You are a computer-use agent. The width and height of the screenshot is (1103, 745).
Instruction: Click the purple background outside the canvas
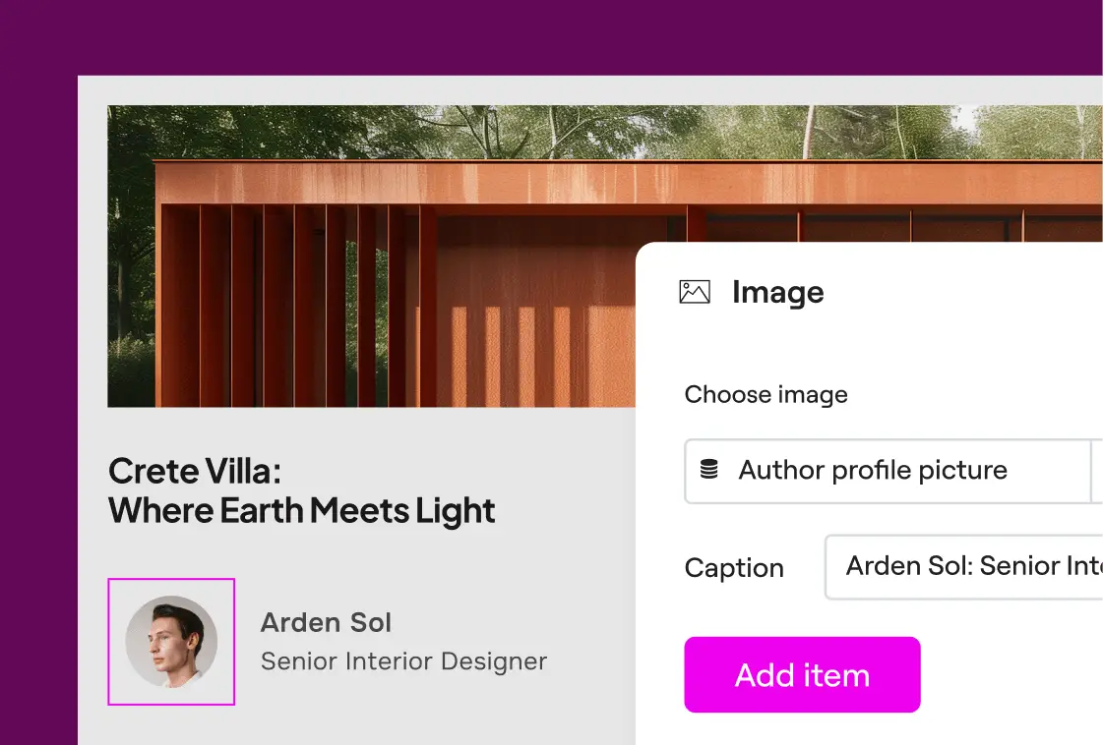(37, 393)
